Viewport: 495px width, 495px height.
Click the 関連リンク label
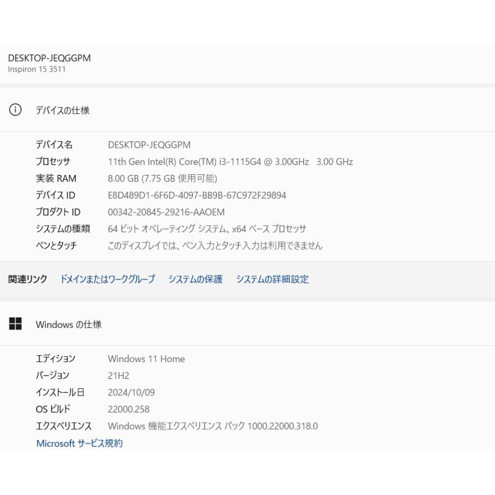(28, 279)
